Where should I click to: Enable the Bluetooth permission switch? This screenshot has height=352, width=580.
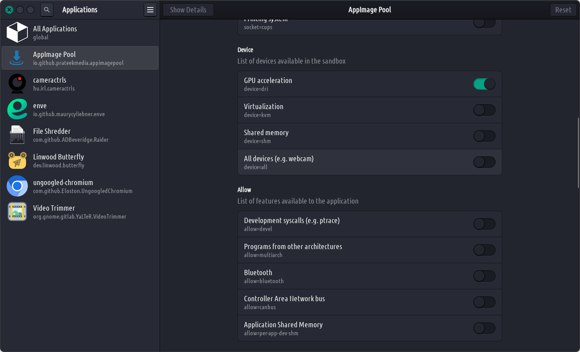click(484, 276)
